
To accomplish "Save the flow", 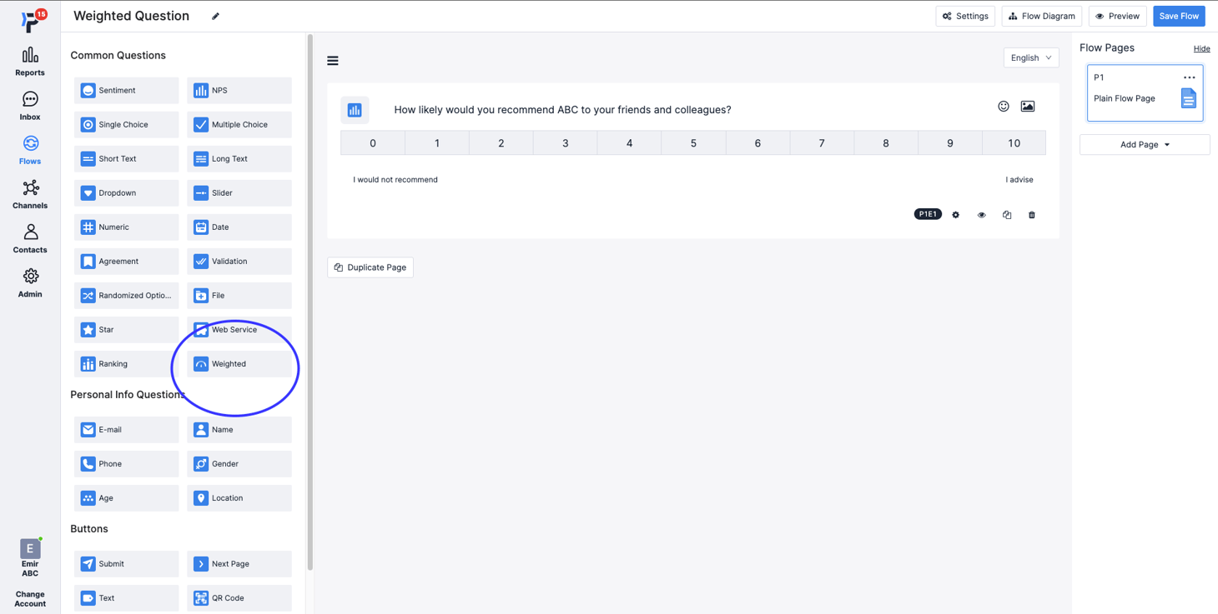I will click(x=1179, y=15).
